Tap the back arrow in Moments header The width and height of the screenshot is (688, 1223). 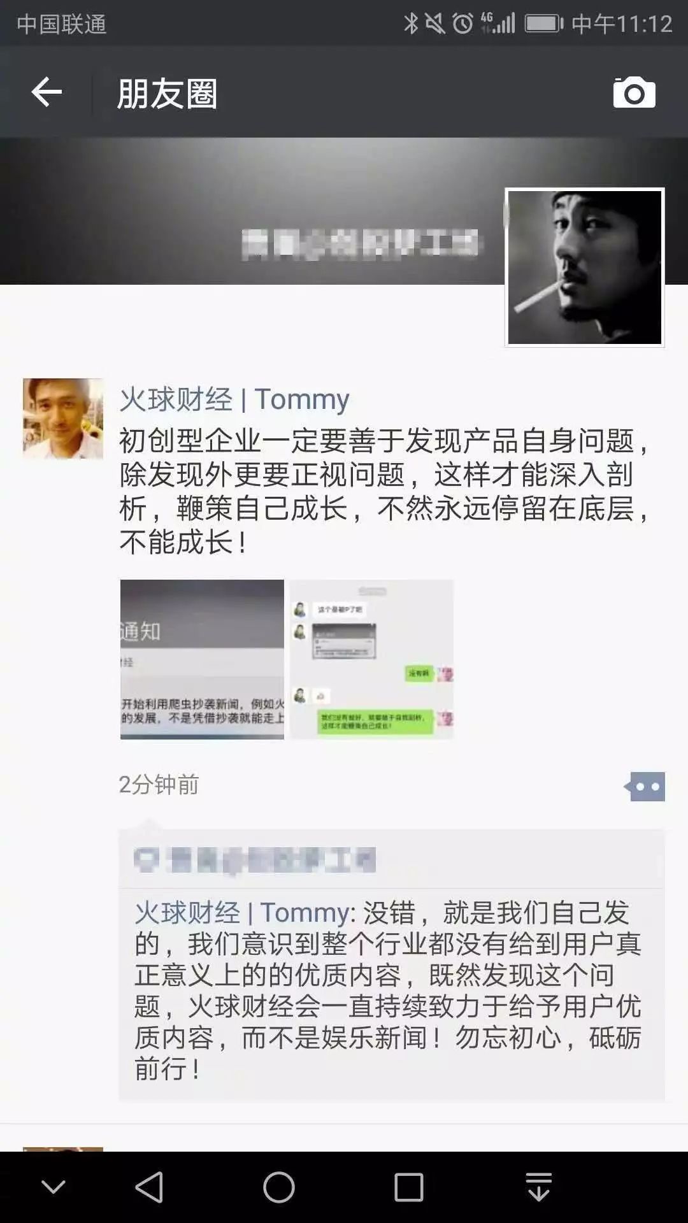(47, 92)
